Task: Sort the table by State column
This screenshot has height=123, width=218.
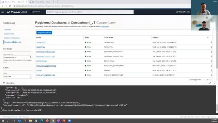Action: tap(87, 38)
